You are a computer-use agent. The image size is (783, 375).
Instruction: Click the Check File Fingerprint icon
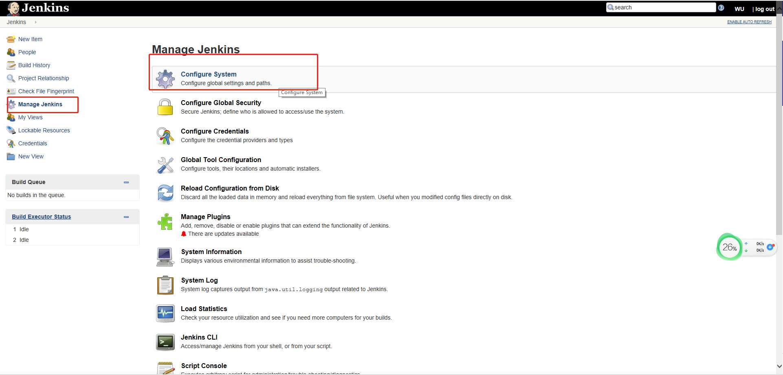click(x=11, y=91)
